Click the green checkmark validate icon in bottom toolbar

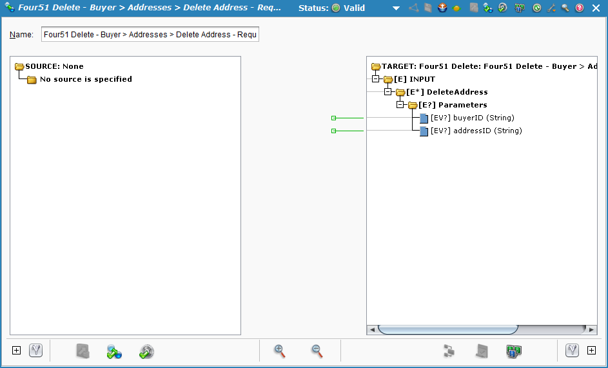(x=146, y=351)
